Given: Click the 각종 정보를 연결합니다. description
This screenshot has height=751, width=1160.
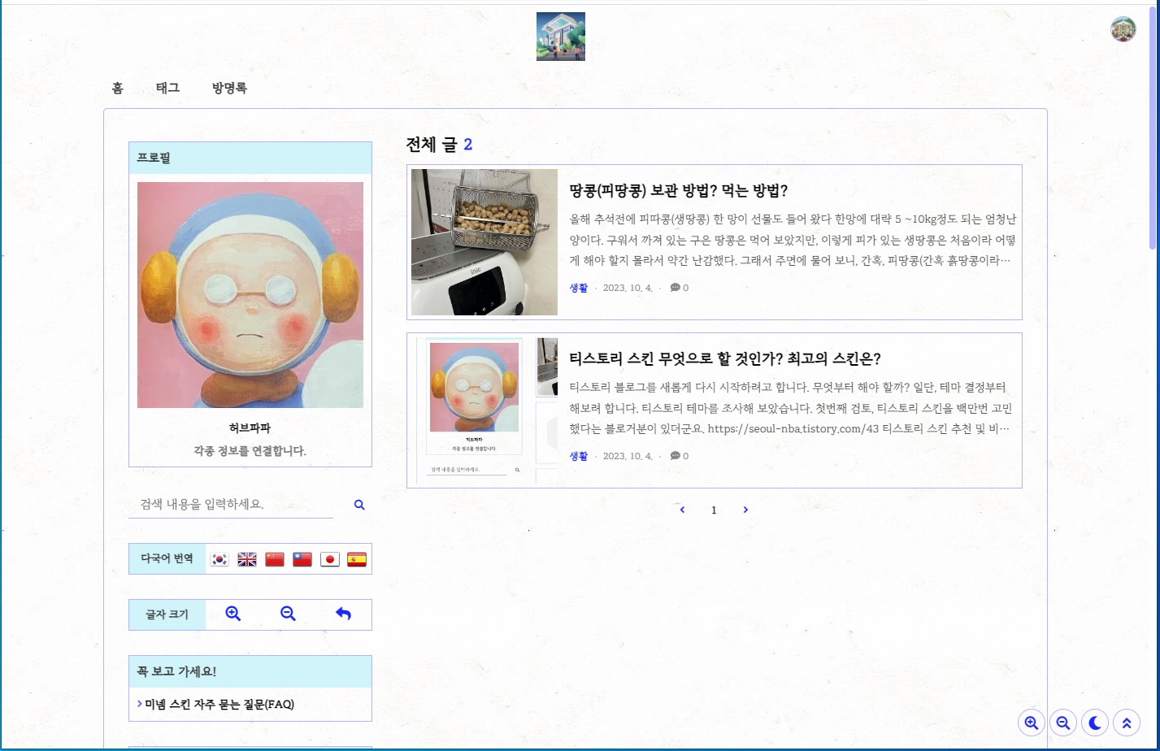Looking at the screenshot, I should click(x=250, y=450).
